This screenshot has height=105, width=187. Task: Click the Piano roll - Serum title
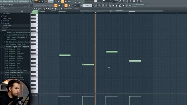point(72,9)
